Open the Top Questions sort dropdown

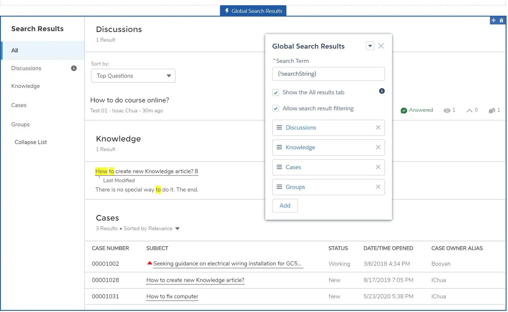point(133,76)
